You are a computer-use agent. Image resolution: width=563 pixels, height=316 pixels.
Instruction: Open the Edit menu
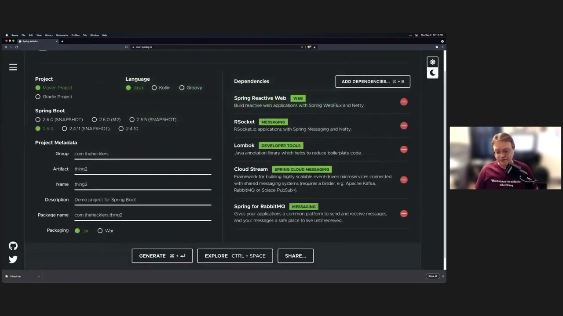pyautogui.click(x=31, y=35)
